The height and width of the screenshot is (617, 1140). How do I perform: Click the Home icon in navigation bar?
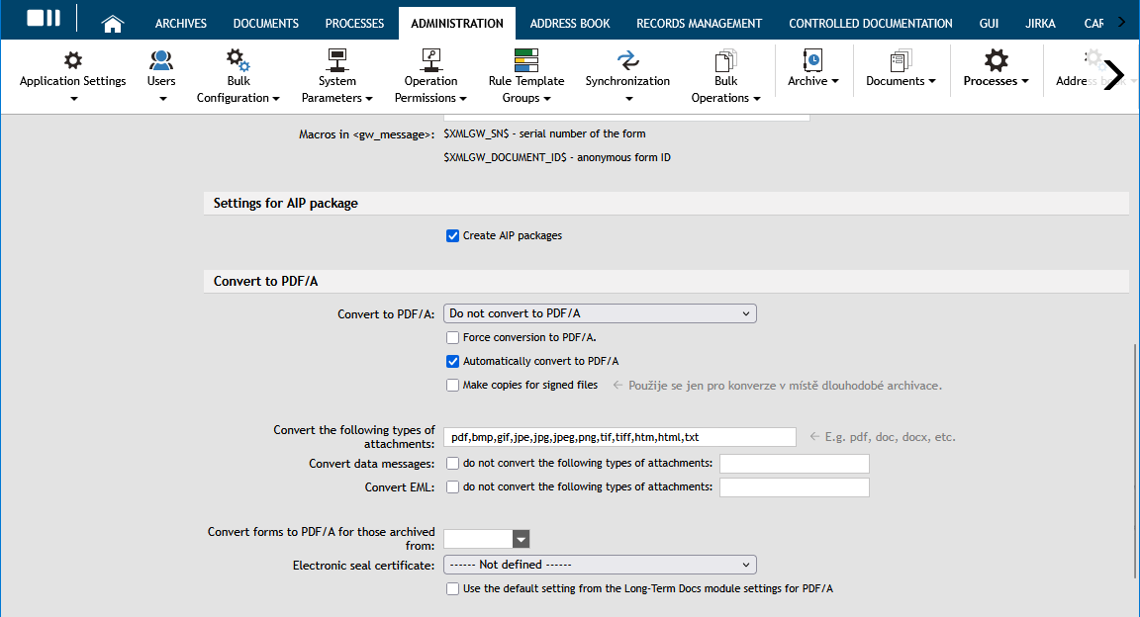coord(113,23)
